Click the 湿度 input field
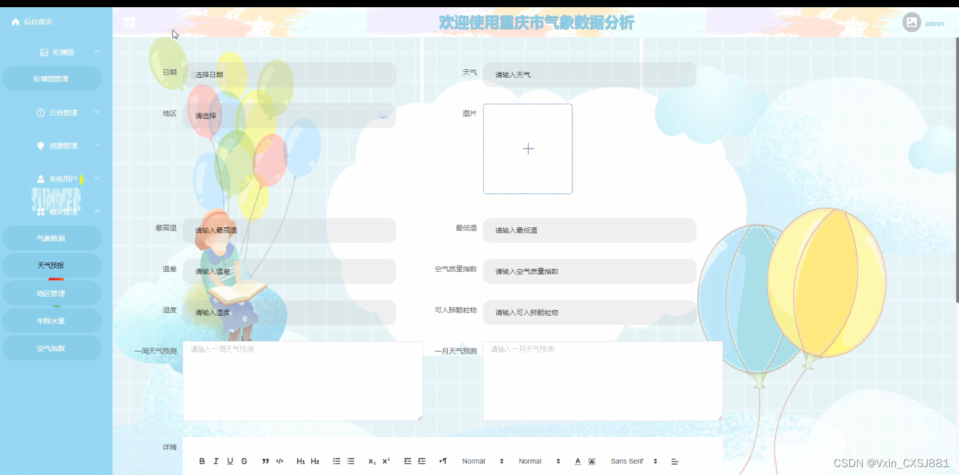 tap(289, 312)
